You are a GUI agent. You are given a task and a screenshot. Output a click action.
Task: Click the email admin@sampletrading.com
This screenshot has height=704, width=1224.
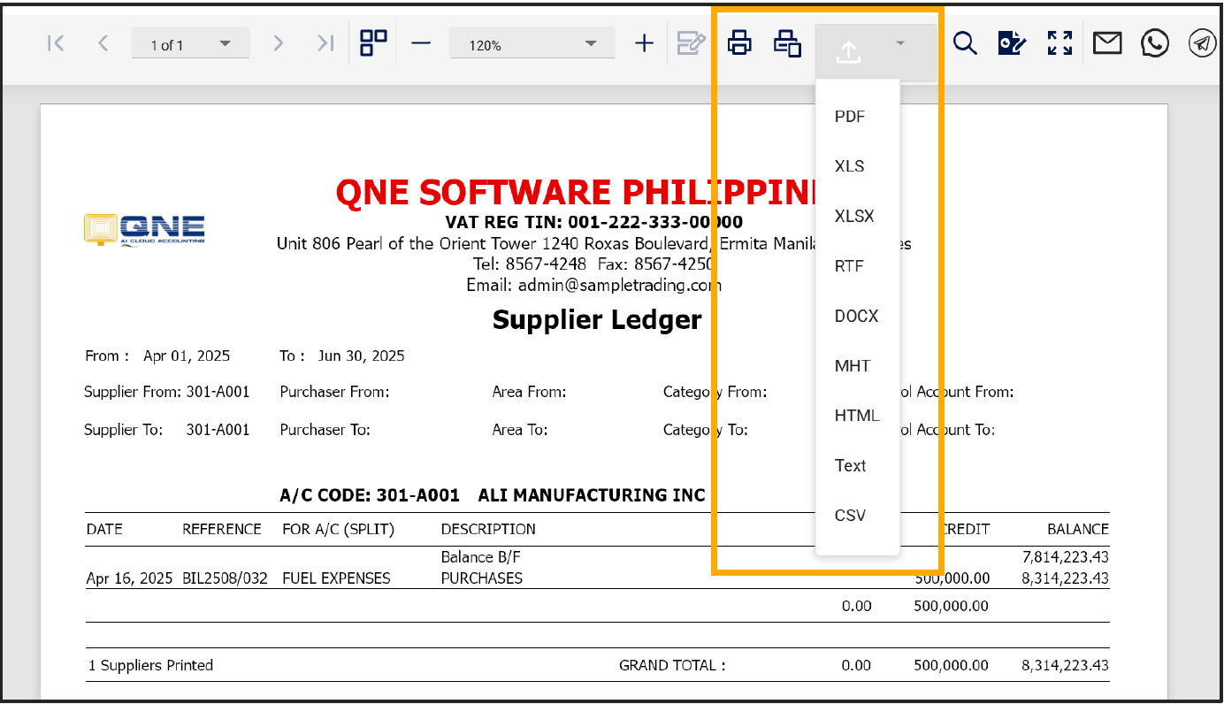click(x=620, y=285)
